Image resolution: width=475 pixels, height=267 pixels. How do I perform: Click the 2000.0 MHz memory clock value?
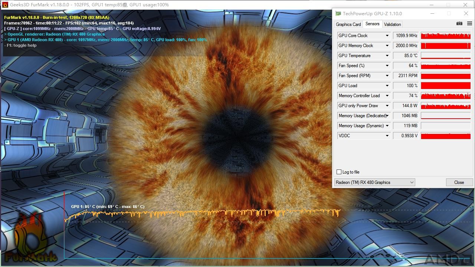[x=406, y=46]
